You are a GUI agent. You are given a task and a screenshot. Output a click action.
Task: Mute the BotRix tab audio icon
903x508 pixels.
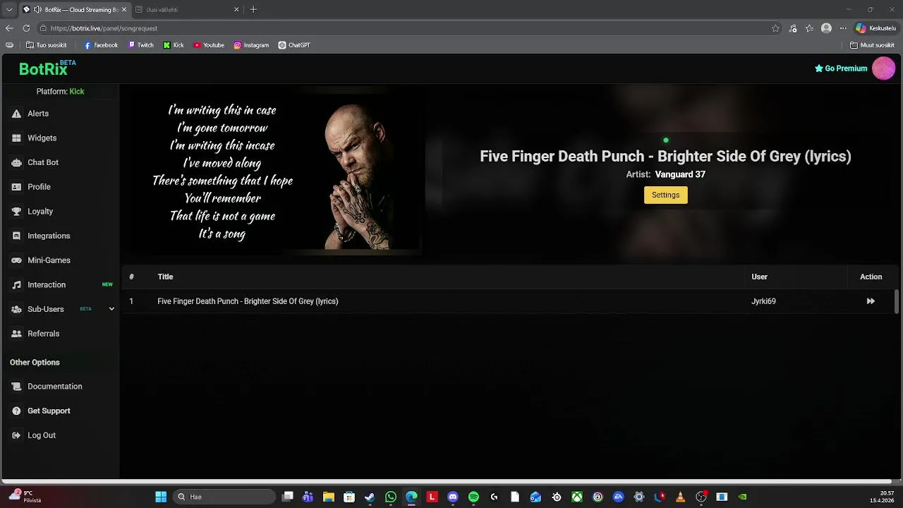pos(37,10)
